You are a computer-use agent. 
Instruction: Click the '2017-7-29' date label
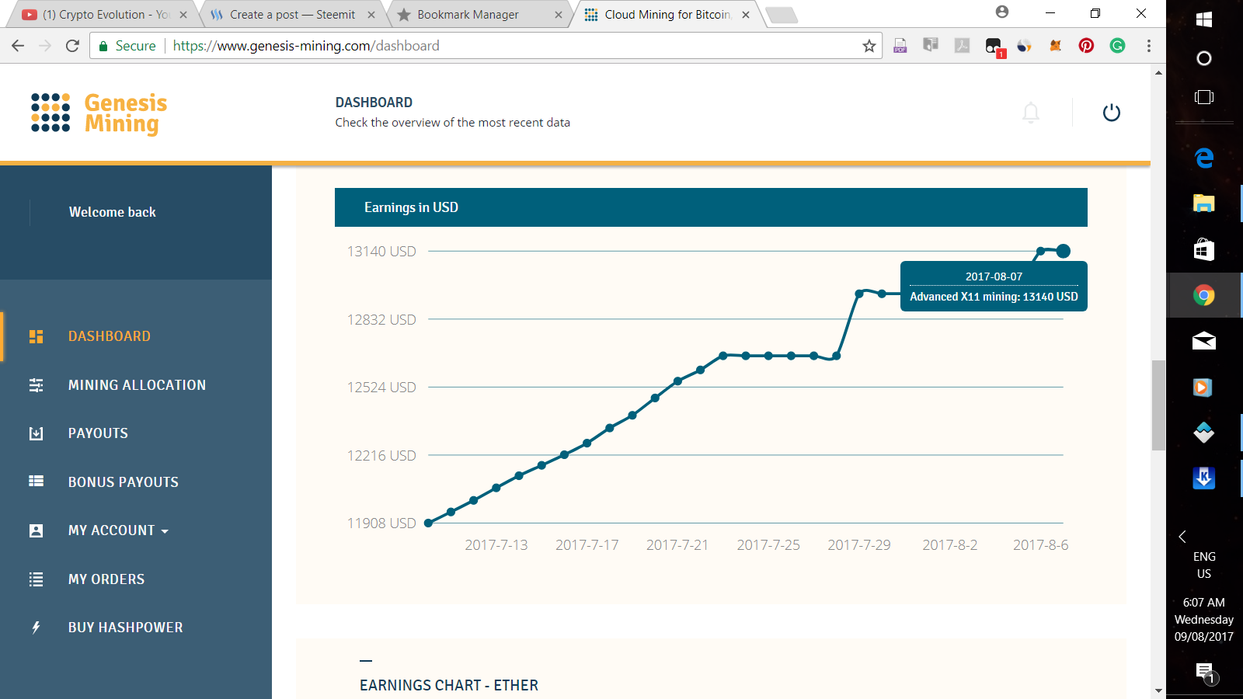[x=859, y=545]
